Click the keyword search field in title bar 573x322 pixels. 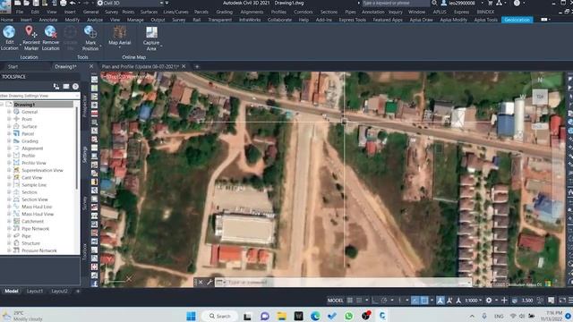[x=396, y=3]
